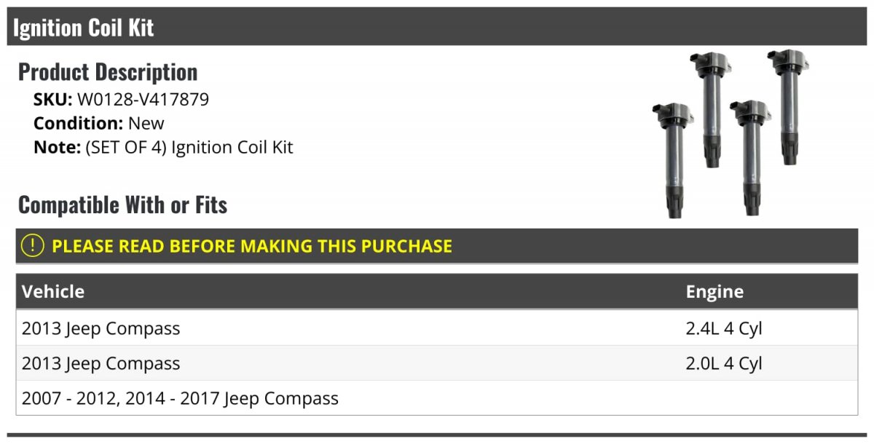The height and width of the screenshot is (444, 874).
Task: Click the "SKU:" label
Action: 53,100
